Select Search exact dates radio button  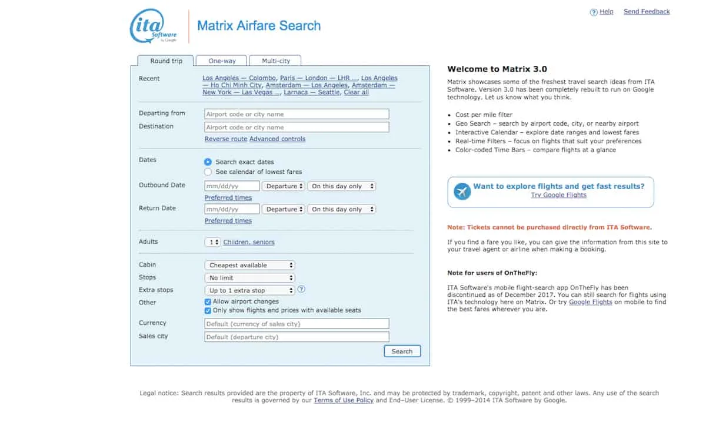tap(208, 162)
